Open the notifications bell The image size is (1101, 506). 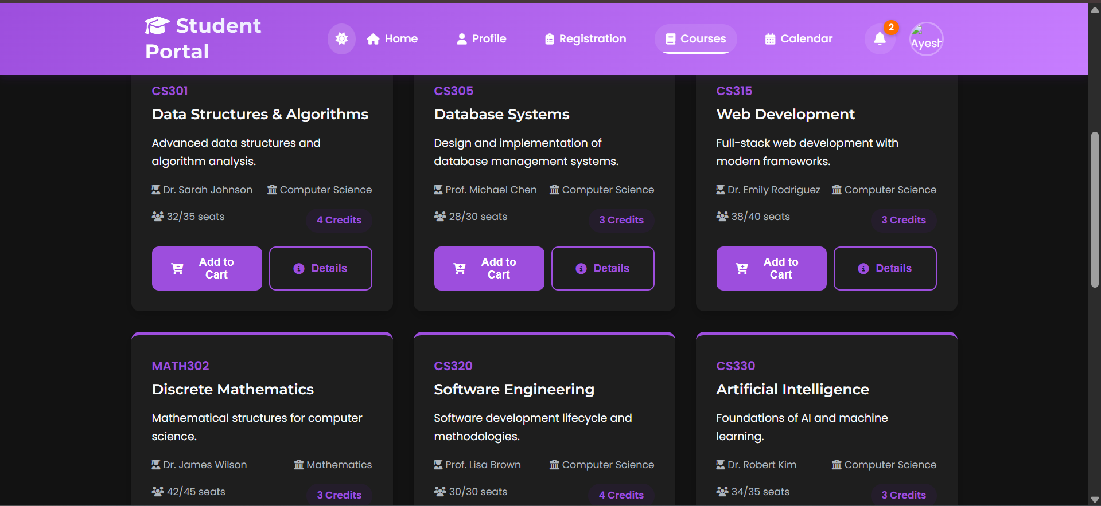(880, 39)
